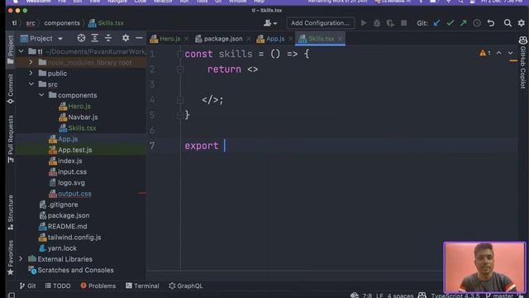
Task: Click Expand All icon in Project panel
Action: point(95,38)
